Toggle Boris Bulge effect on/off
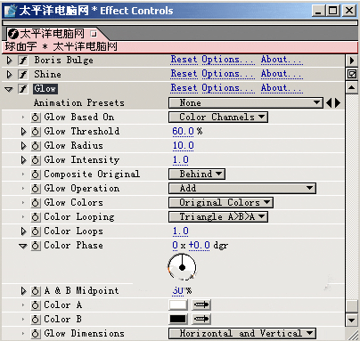 click(23, 61)
